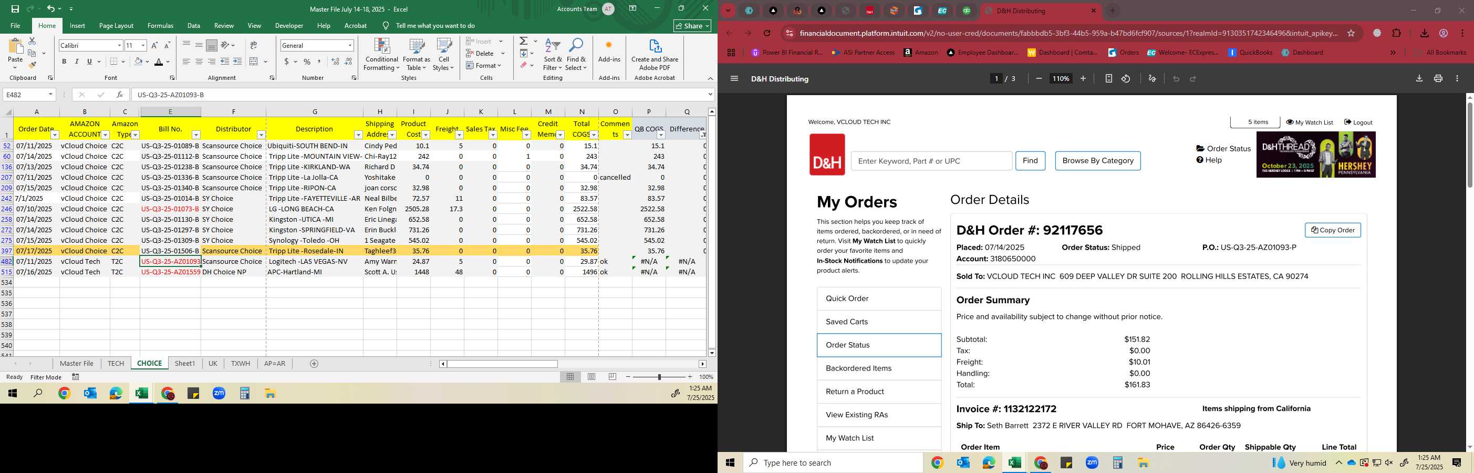Open the Data ribbon tab
Screen dimensions: 1474x473
click(x=194, y=26)
